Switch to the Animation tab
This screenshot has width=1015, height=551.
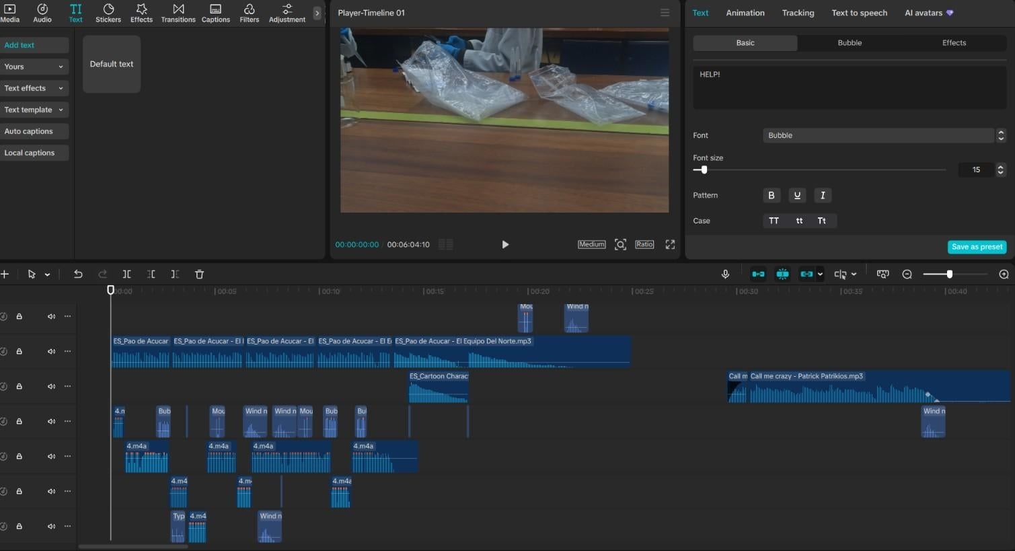tap(745, 13)
